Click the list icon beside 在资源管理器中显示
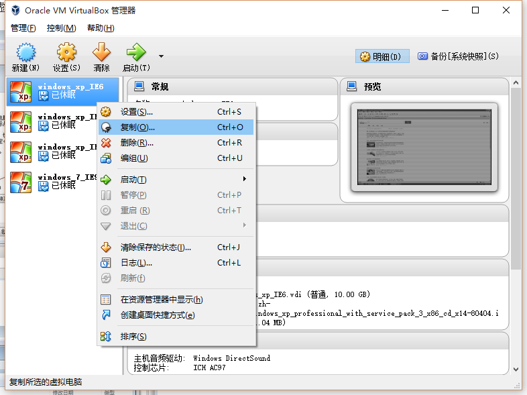Screen dimensions: 527x395 pyautogui.click(x=106, y=300)
